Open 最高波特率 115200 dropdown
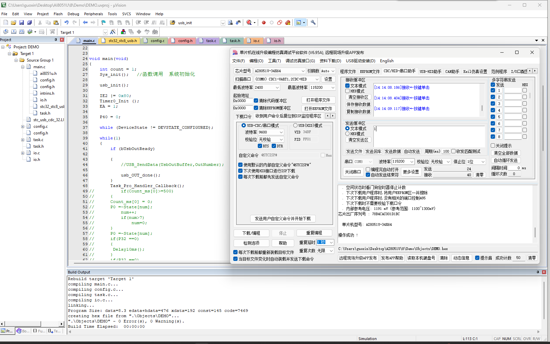 coord(333,87)
